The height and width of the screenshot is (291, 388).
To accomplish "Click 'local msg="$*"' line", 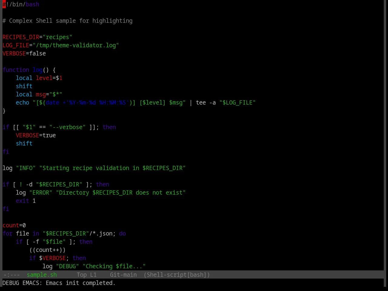I will coord(39,94).
